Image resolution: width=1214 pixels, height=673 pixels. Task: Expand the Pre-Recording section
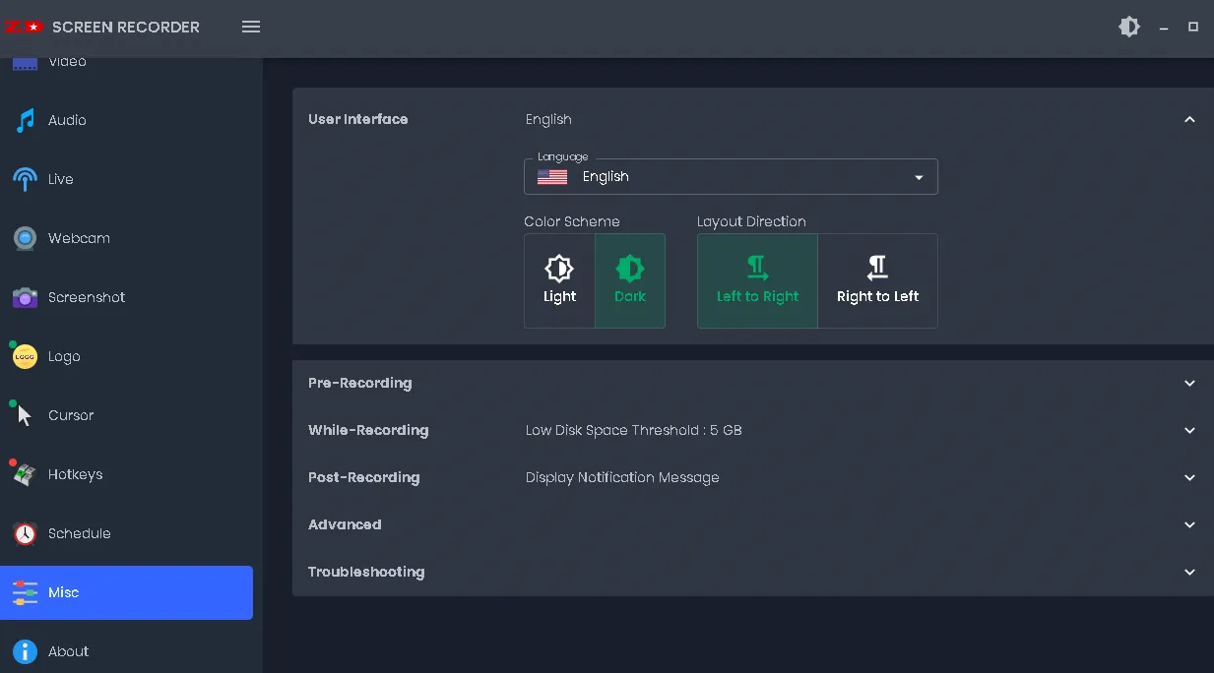point(1189,383)
